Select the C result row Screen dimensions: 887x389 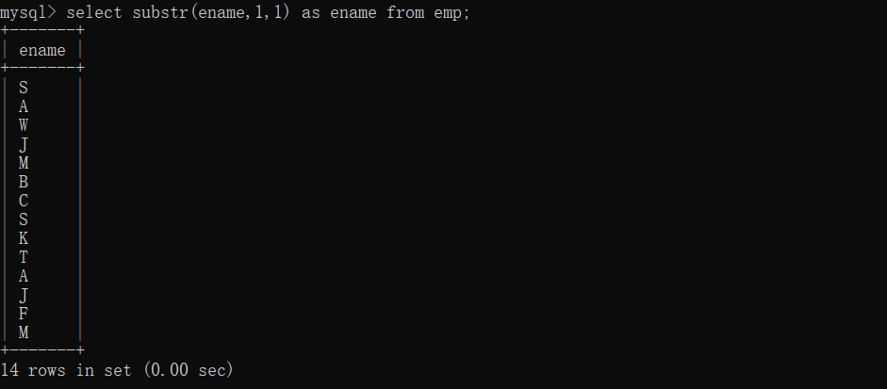(x=41, y=201)
